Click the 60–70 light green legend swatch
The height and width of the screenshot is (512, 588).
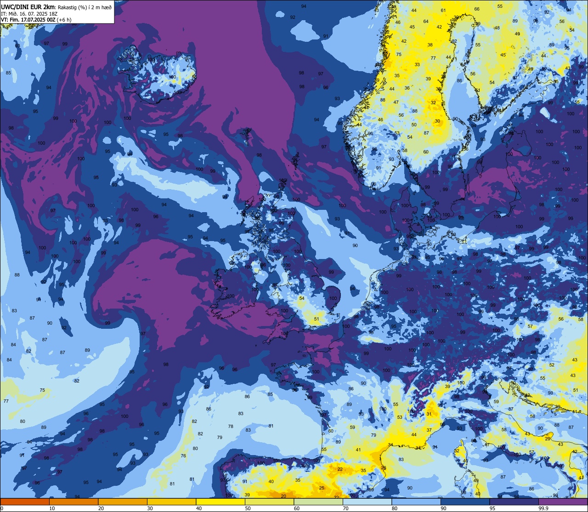(x=318, y=501)
